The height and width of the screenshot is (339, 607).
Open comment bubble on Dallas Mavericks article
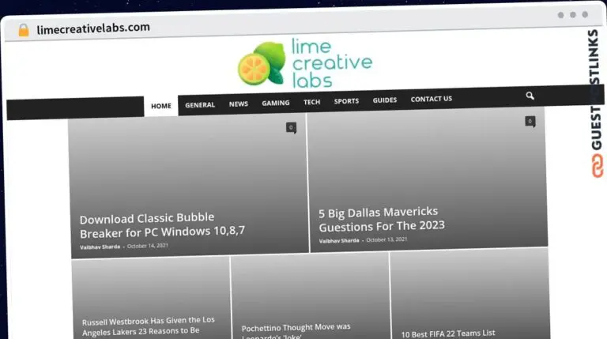tap(530, 122)
